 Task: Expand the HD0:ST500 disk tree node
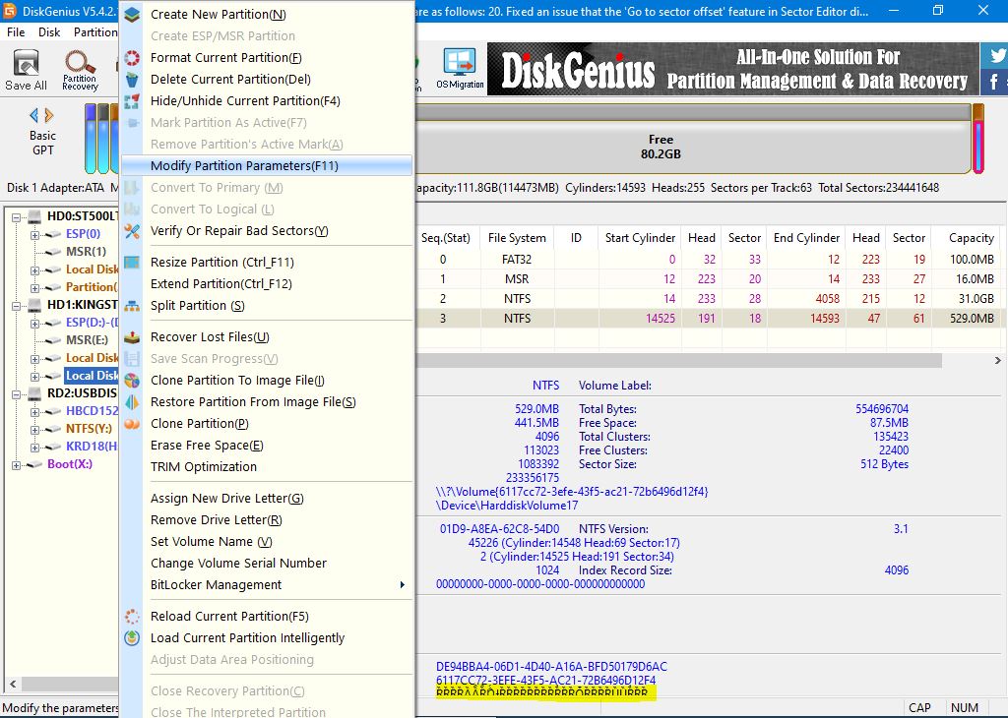18,216
